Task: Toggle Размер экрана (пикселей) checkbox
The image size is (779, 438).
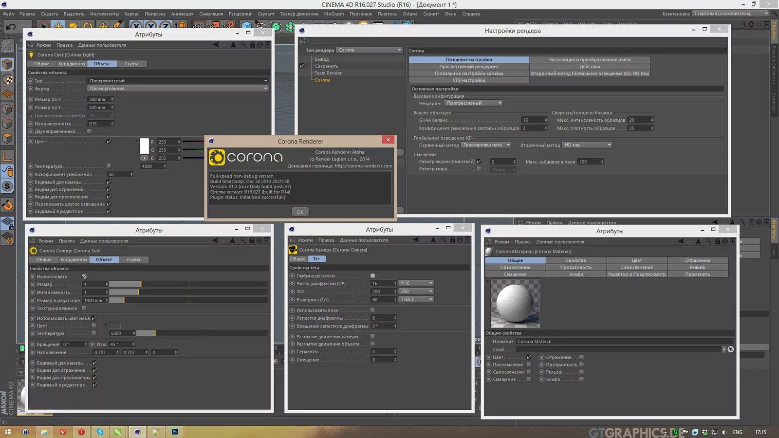Action: click(479, 161)
